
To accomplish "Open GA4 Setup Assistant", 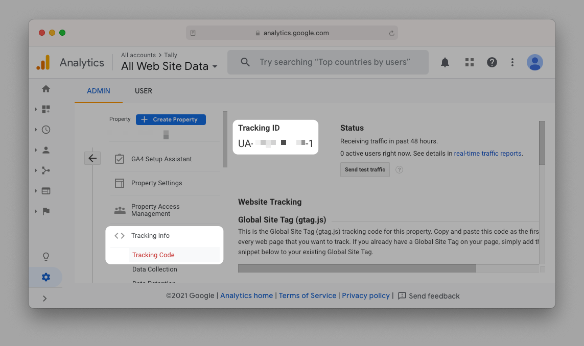I will tap(161, 159).
